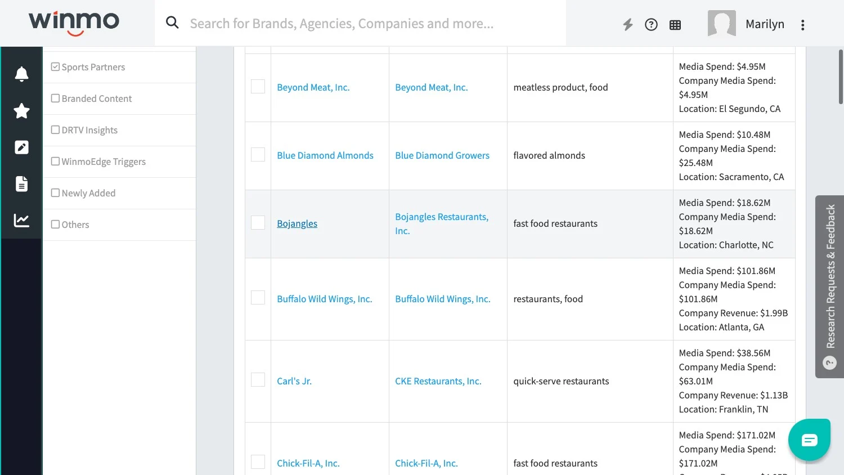Open Bojangles Restaurants, Inc. company link
The height and width of the screenshot is (475, 844).
pyautogui.click(x=442, y=223)
